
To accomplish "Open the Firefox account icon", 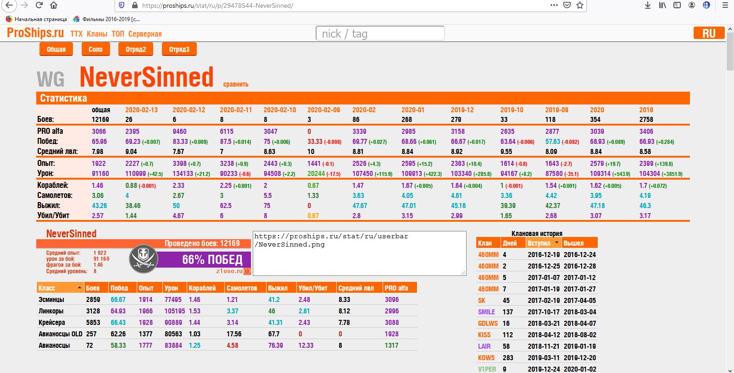I will point(692,5).
